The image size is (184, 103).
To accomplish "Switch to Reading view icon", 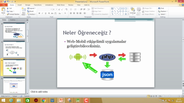I will pyautogui.click(x=154, y=96).
